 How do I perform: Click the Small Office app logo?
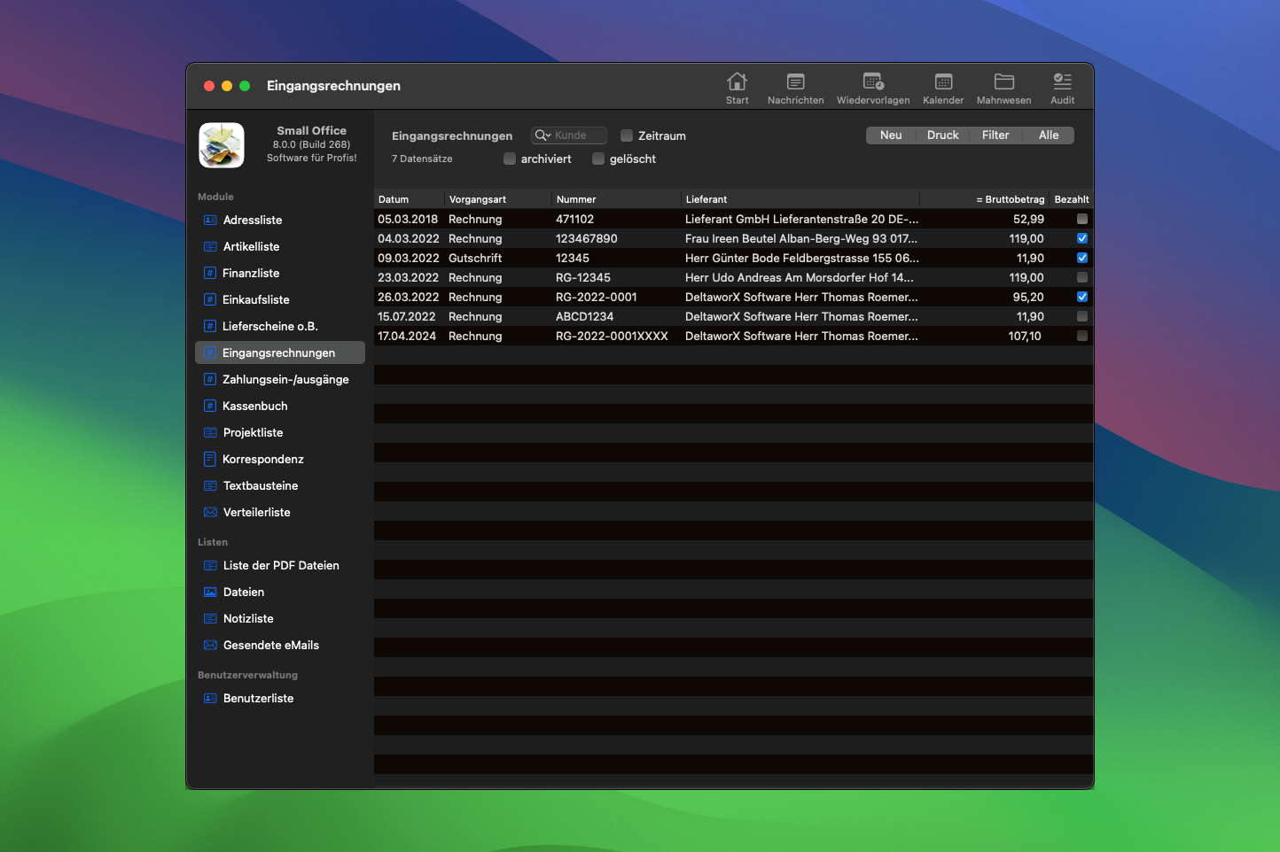click(222, 145)
